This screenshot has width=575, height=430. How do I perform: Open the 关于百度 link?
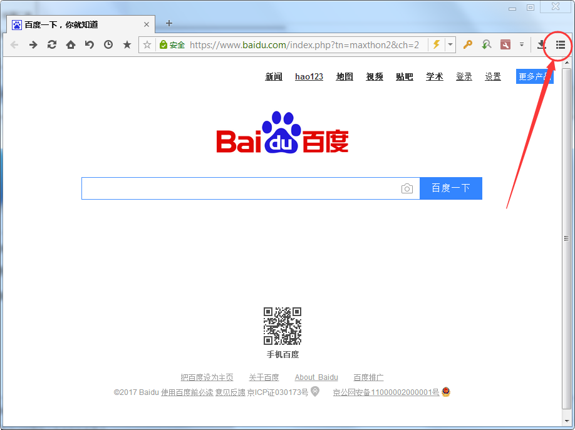264,377
